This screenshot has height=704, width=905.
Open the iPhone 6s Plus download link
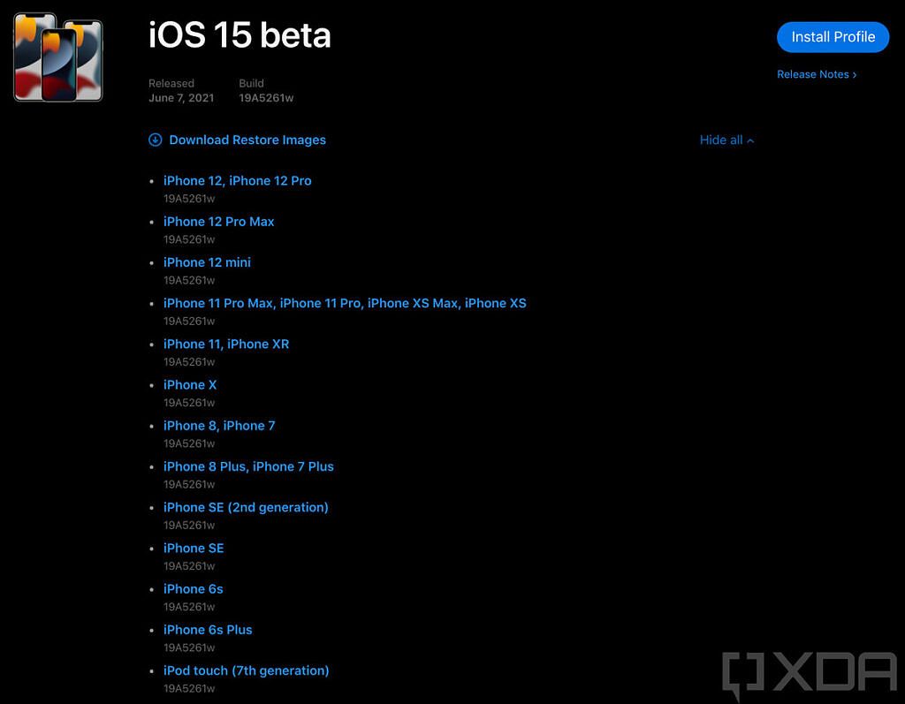[208, 629]
